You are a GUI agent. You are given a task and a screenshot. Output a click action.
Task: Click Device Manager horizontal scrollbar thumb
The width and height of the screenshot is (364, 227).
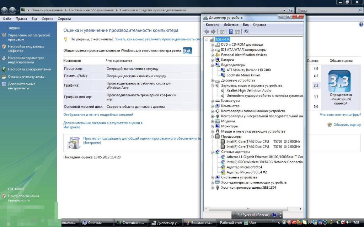click(248, 209)
